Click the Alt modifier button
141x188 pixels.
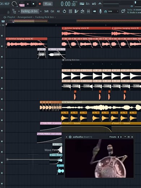coord(58,11)
